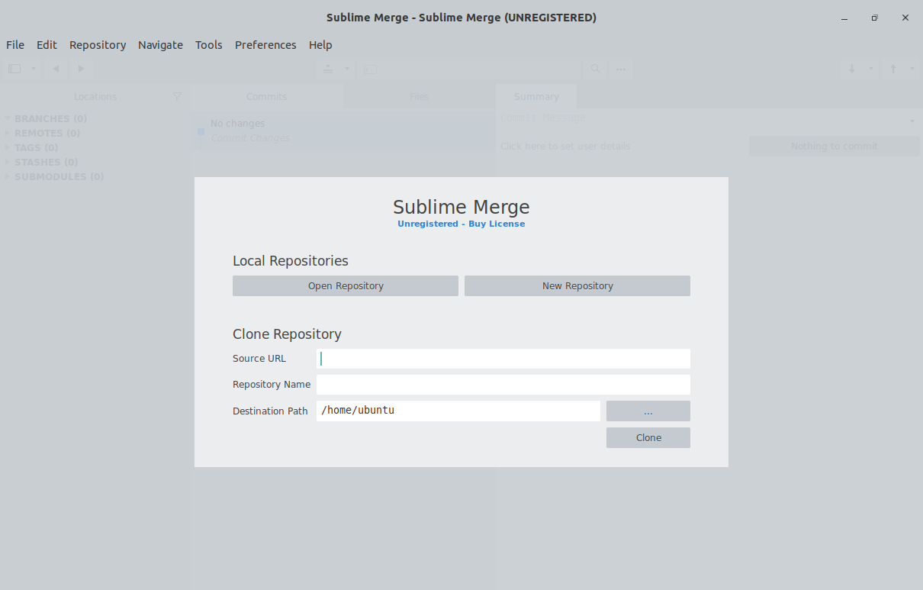
Task: Minimize the Sublime Merge window
Action: (844, 18)
